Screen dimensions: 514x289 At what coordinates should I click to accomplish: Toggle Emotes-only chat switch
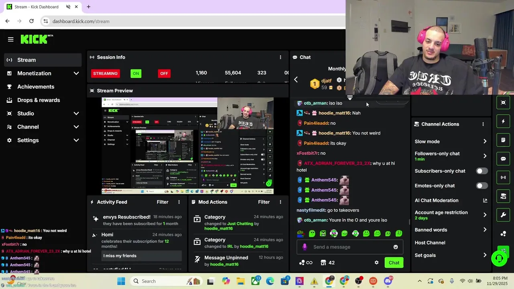pyautogui.click(x=481, y=186)
